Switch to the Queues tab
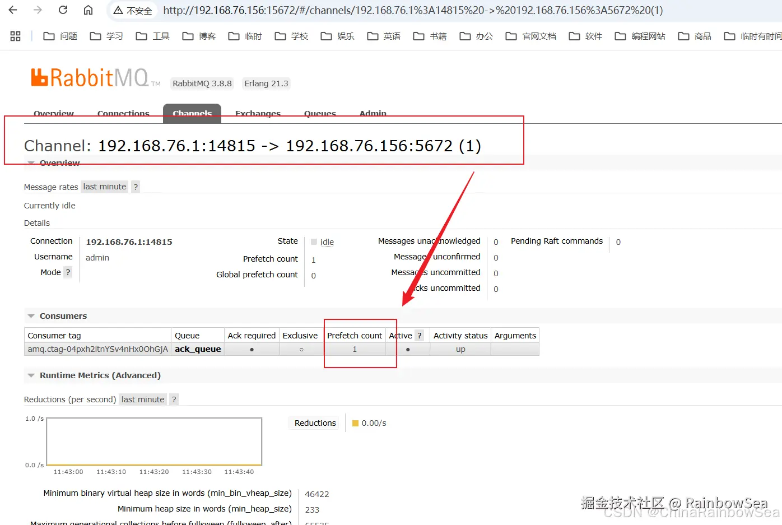The image size is (782, 525). [320, 114]
